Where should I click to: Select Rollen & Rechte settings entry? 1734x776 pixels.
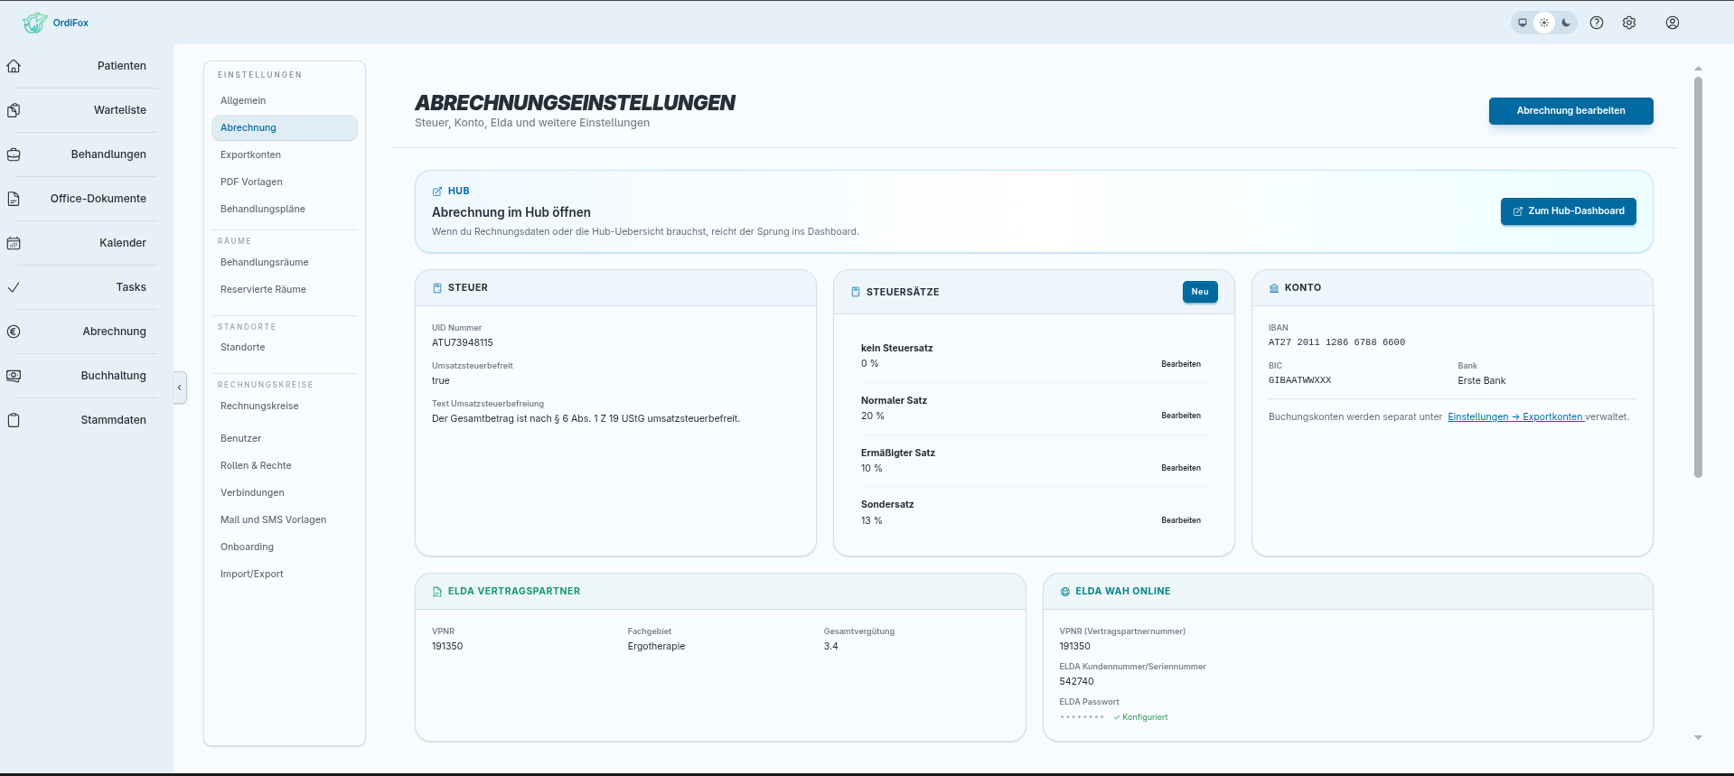285,465
